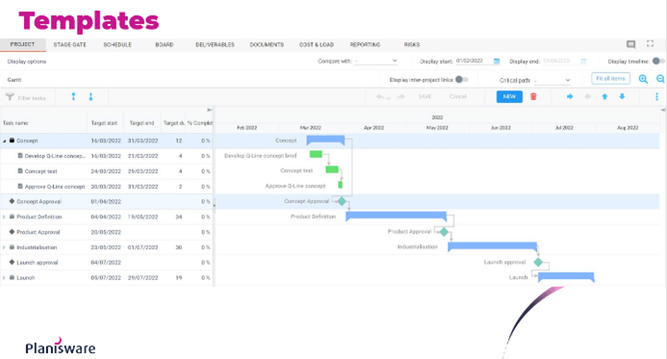Image resolution: width=667 pixels, height=359 pixels.
Task: Open the Display end calendar picker
Action: point(583,62)
